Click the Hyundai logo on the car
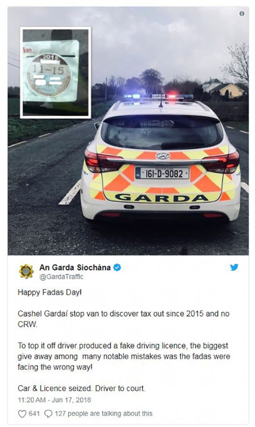The height and width of the screenshot is (427, 255). click(163, 156)
